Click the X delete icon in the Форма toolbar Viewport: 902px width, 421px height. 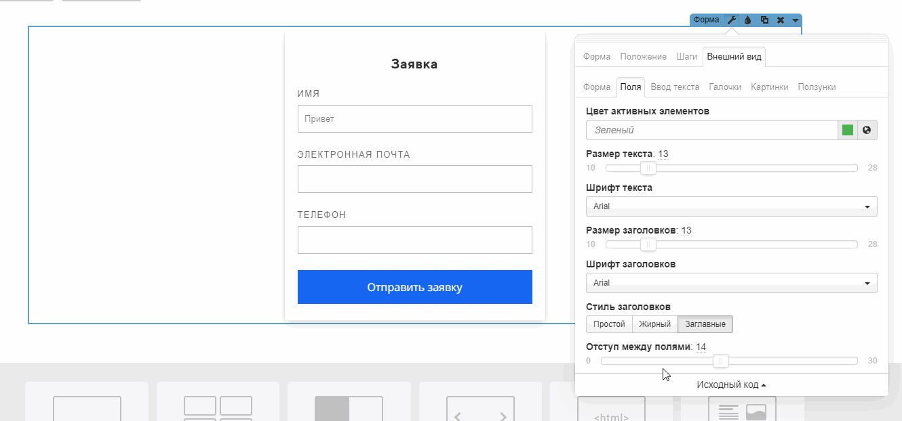tap(781, 20)
